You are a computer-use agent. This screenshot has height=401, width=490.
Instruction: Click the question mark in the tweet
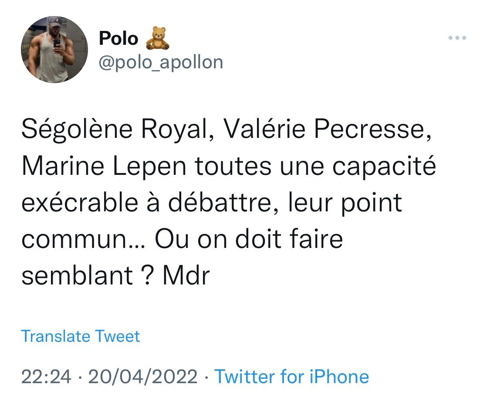coord(148,276)
